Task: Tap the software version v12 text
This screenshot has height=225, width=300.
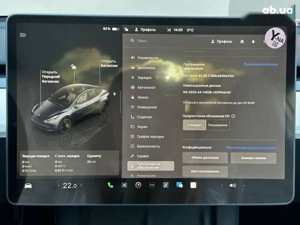Action: tap(209, 76)
